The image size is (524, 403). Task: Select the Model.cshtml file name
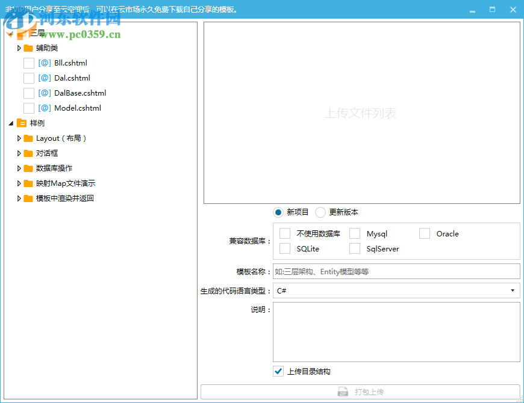78,108
